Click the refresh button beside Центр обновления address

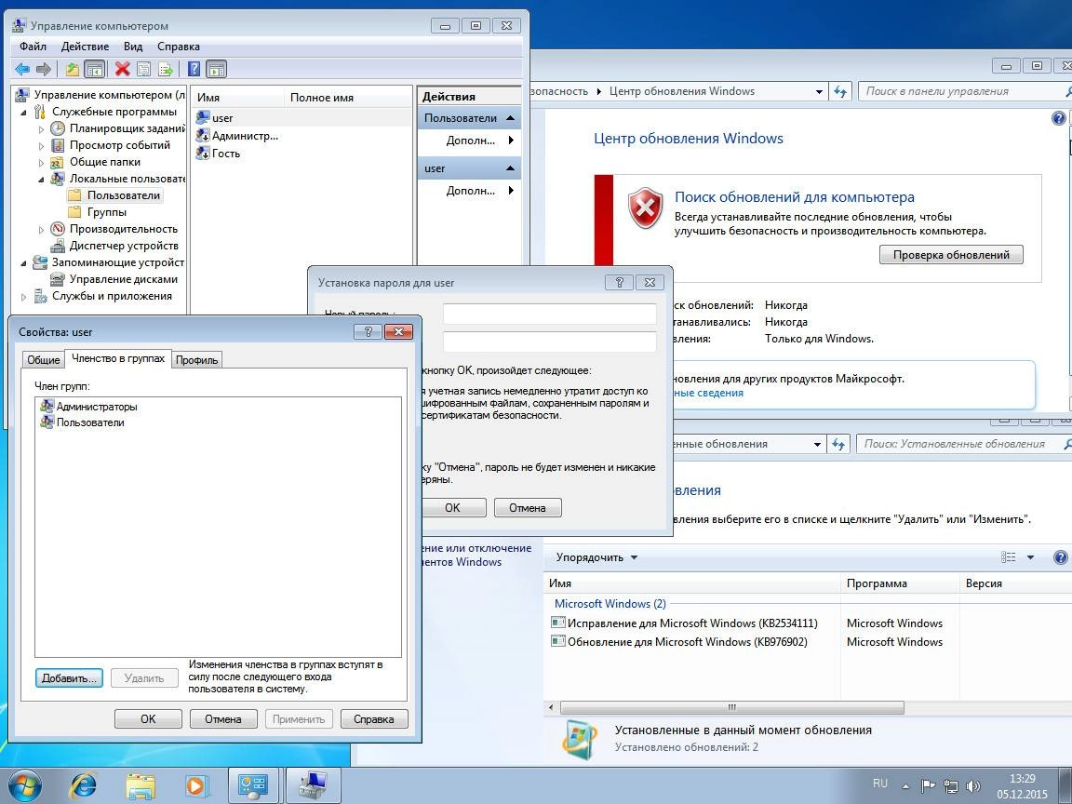click(840, 91)
